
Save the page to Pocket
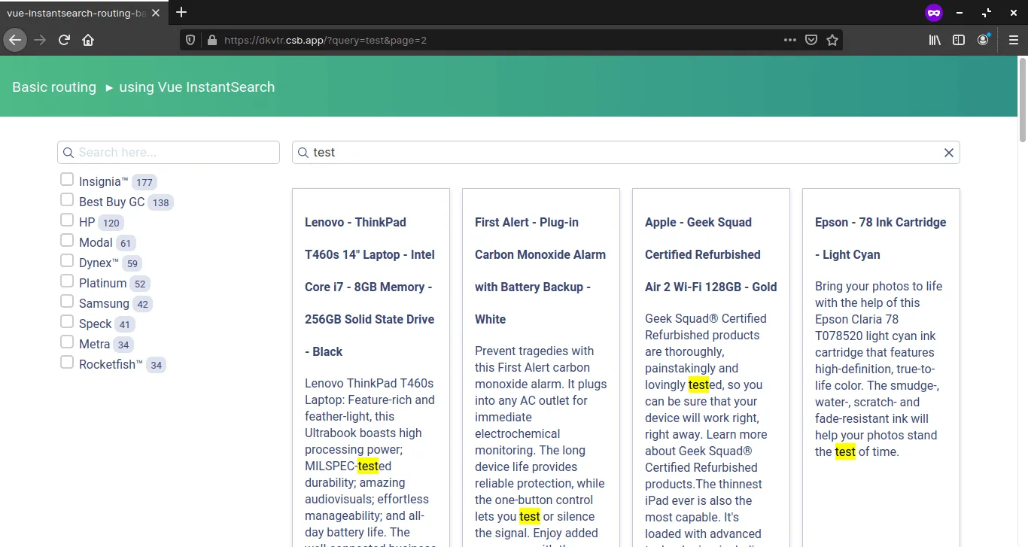811,40
